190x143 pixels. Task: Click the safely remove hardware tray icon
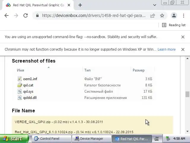pyautogui.click(x=168, y=139)
